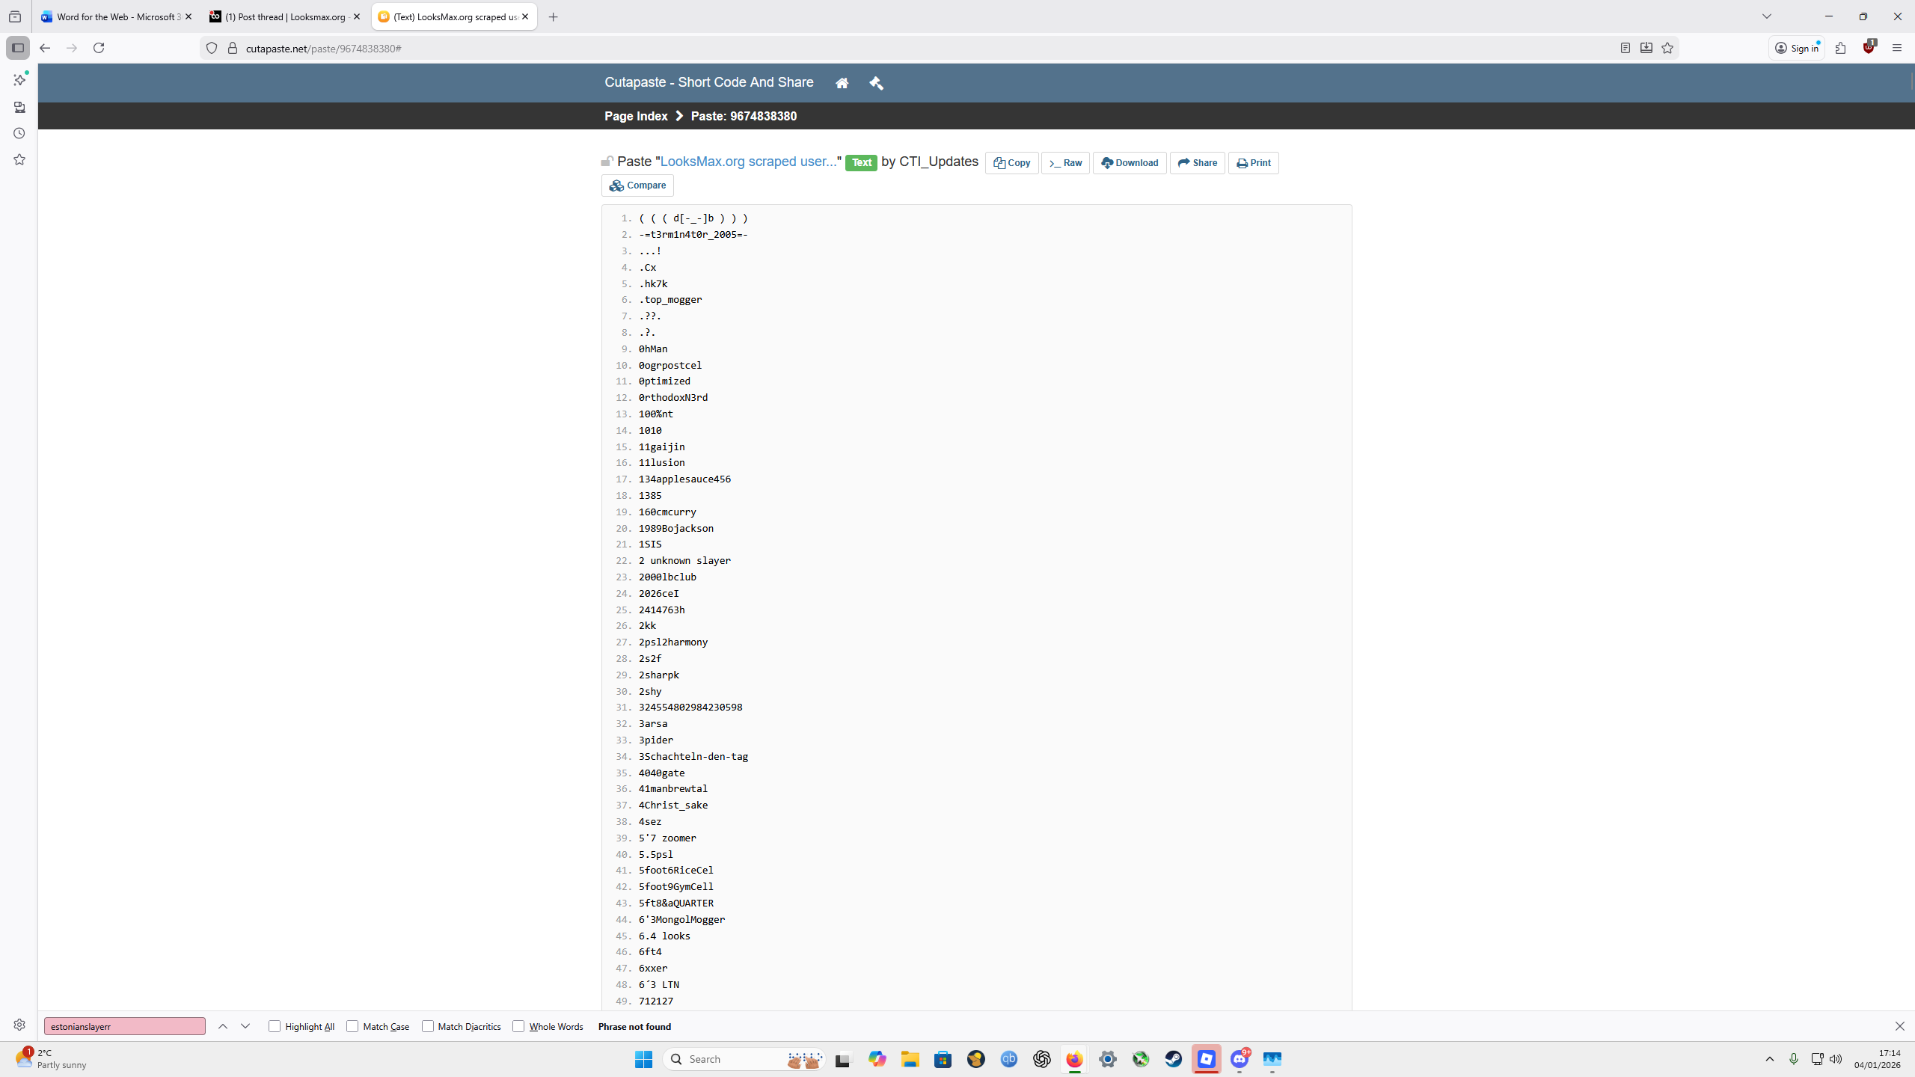
Task: Click the find bar search field
Action: [124, 1026]
